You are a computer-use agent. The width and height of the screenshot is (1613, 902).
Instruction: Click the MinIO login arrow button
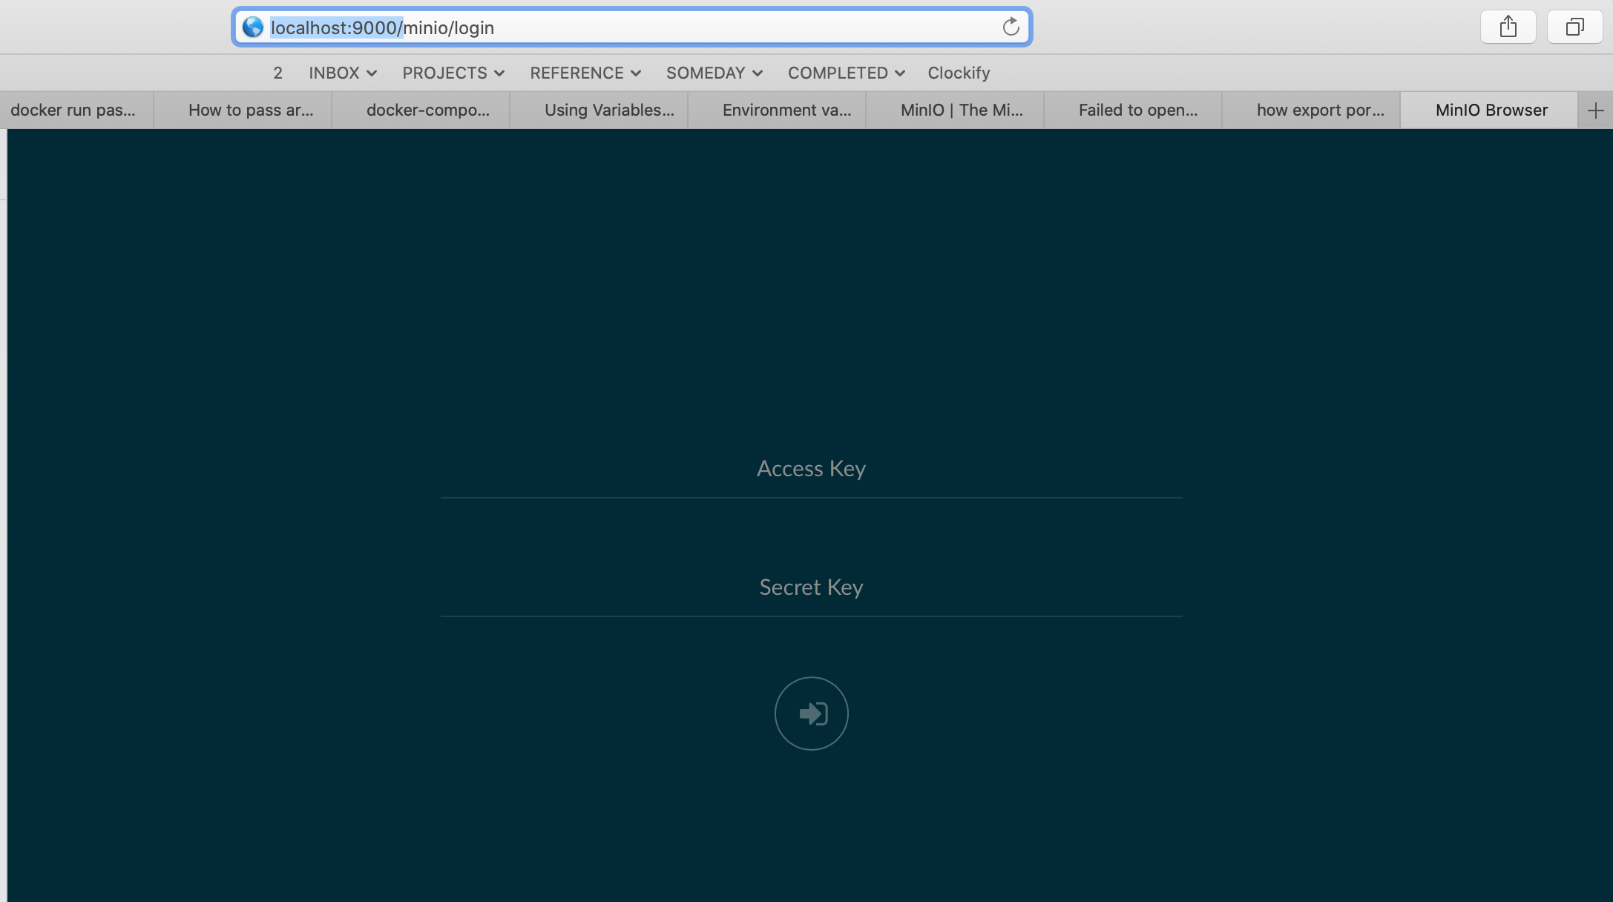(811, 713)
